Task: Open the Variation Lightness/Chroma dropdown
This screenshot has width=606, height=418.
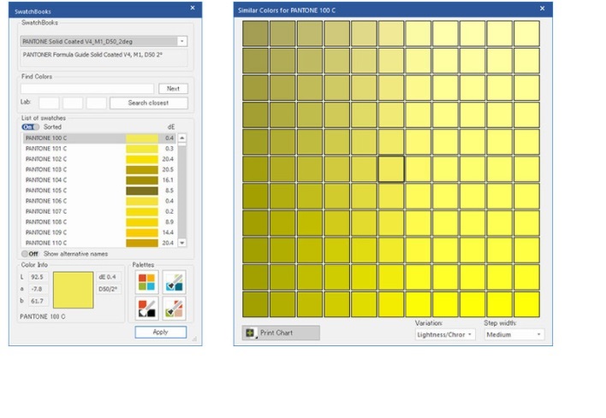Action: [445, 334]
